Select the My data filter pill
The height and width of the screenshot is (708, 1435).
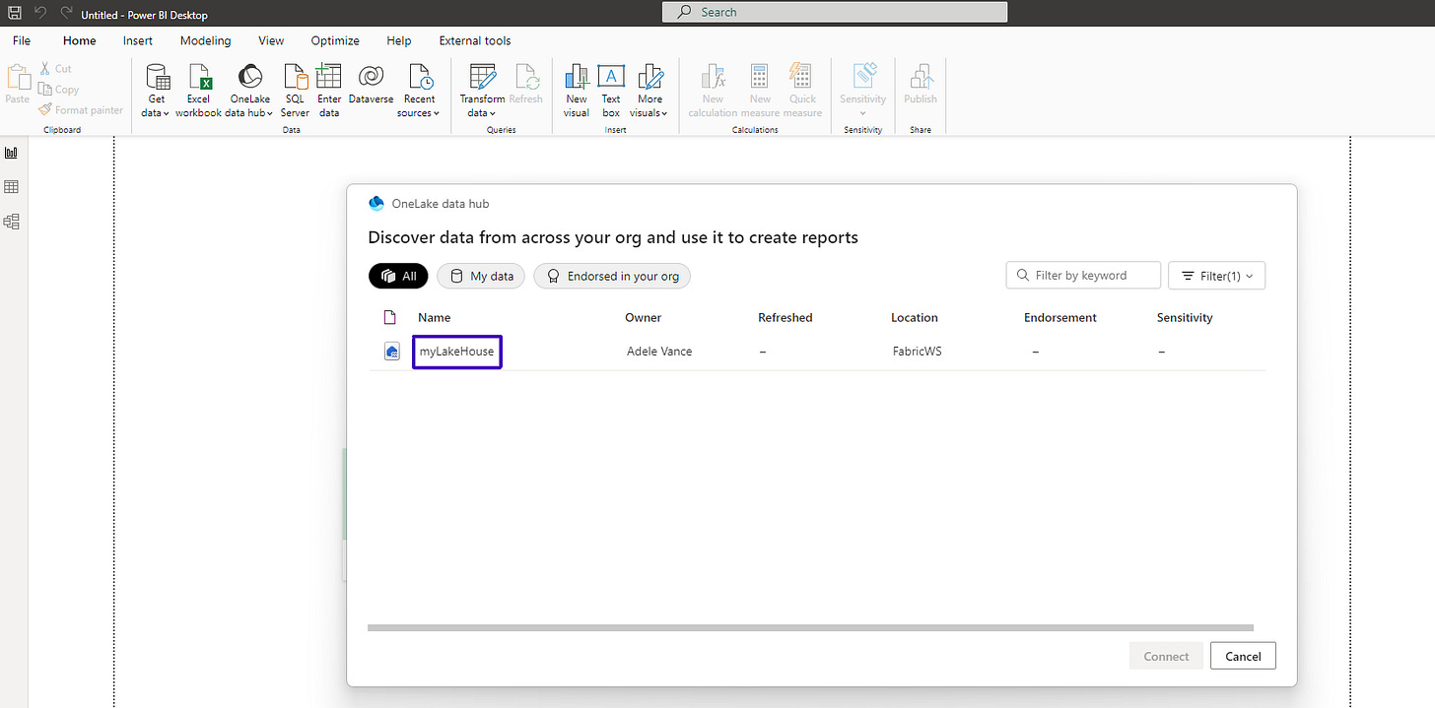coord(481,277)
